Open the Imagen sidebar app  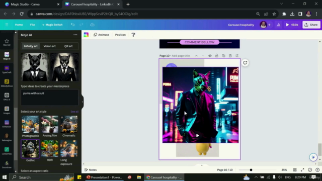(7, 110)
